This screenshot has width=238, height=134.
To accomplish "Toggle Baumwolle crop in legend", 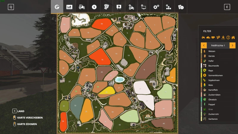I will coord(218,66).
